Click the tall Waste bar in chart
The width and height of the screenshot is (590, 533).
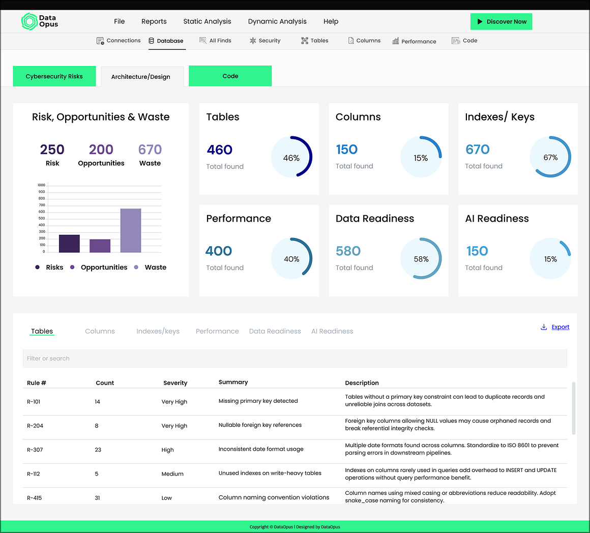point(131,230)
